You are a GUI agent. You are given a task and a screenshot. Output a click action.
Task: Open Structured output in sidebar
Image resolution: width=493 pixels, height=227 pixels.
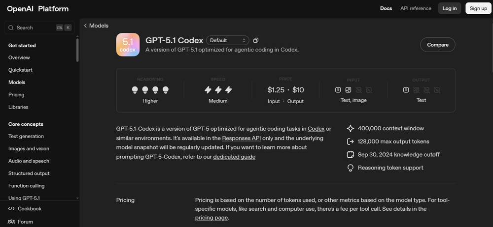(29, 173)
